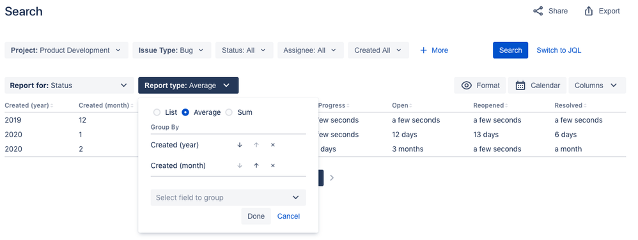
Task: Click the plus icon beside More
Action: click(424, 50)
